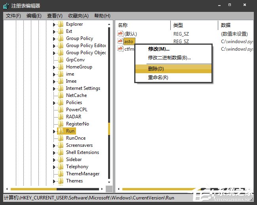The image size is (257, 205).
Task: Click the folder icon next to Group Policy
Action: (61, 38)
